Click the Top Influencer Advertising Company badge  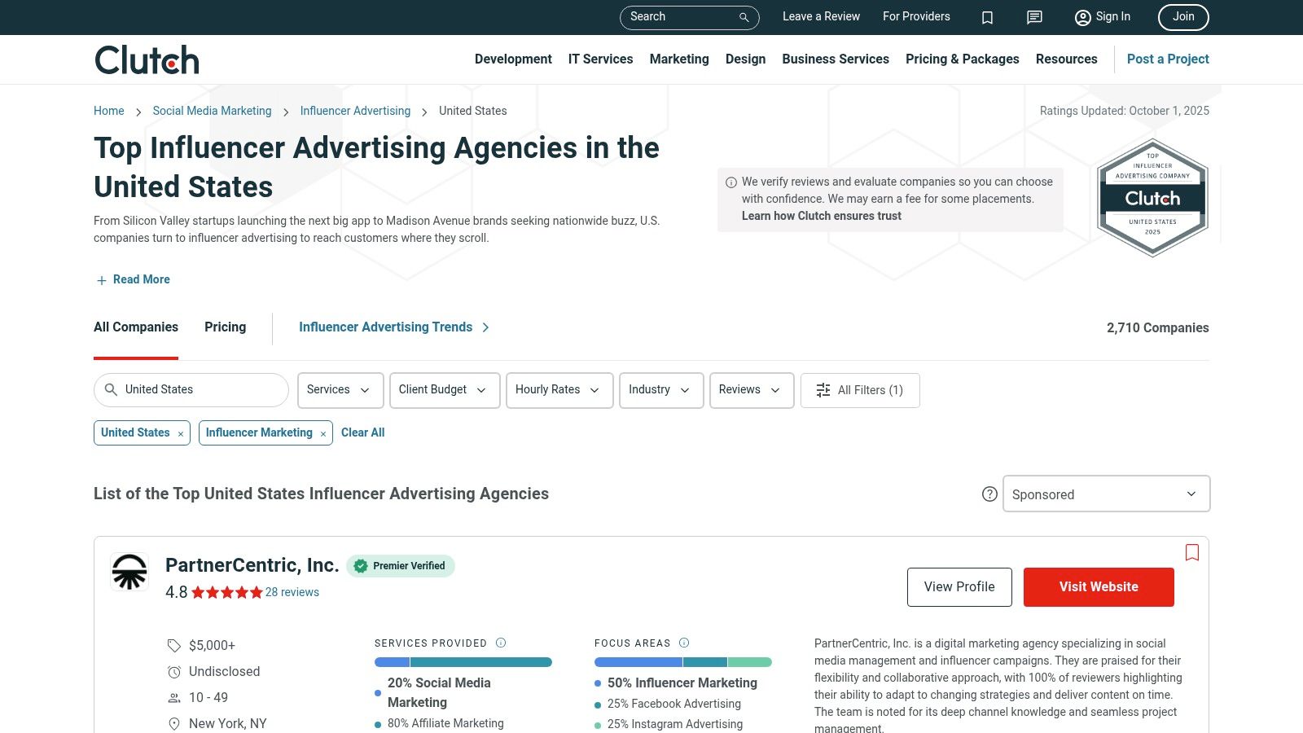tap(1152, 198)
